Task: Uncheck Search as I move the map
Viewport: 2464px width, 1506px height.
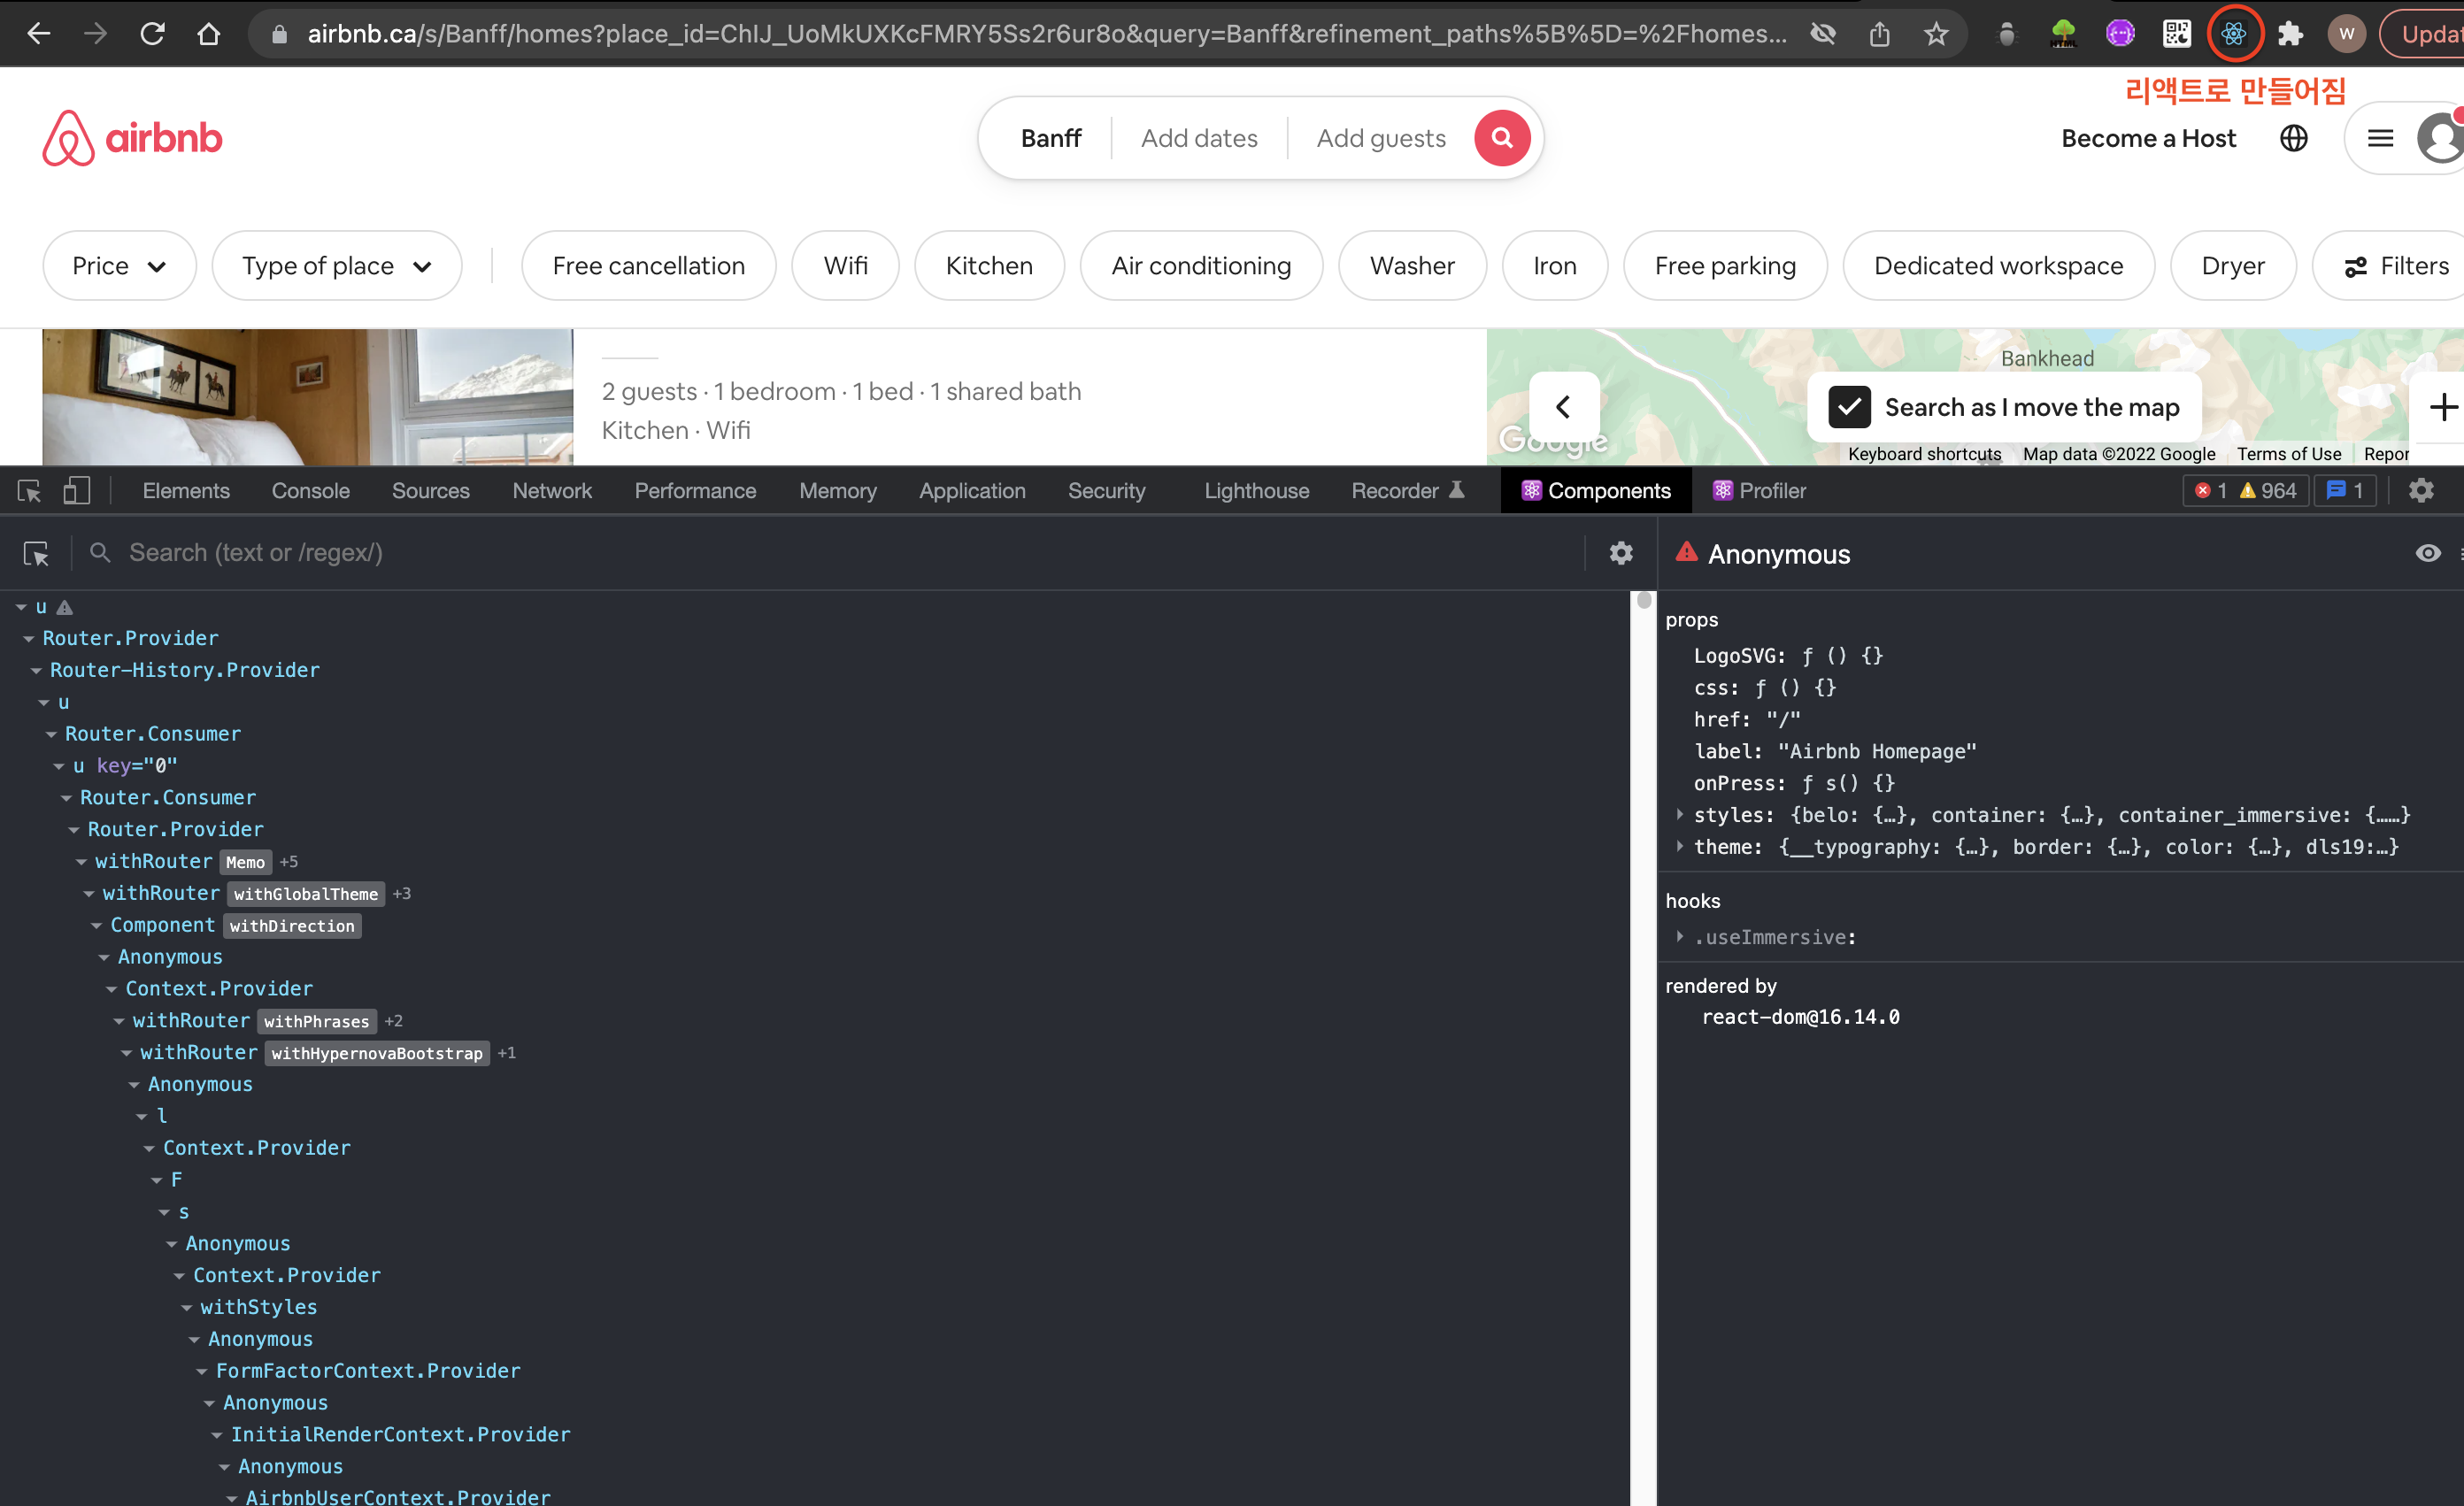Action: pyautogui.click(x=1849, y=407)
